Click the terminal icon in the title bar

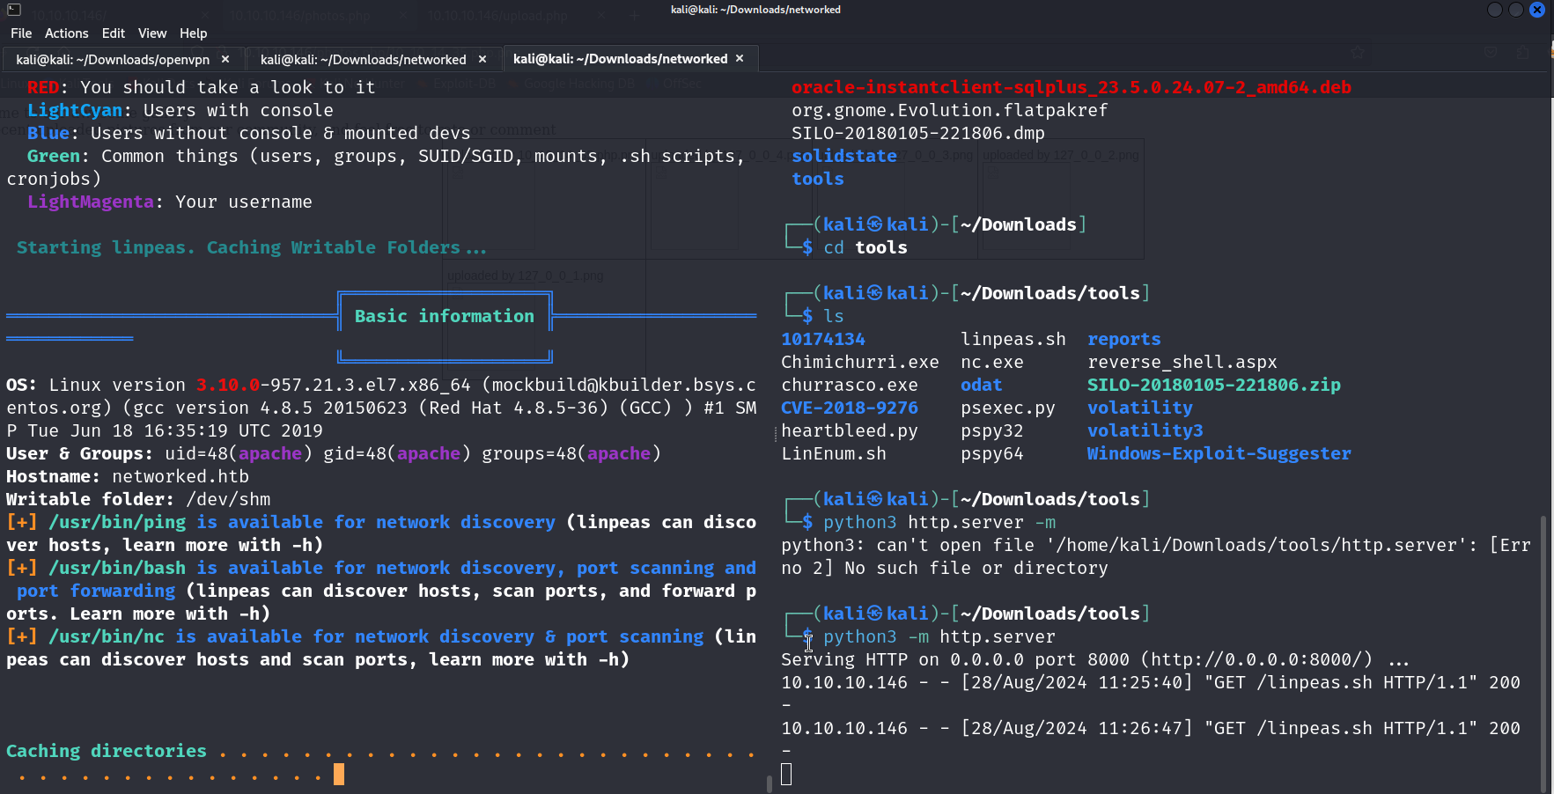click(13, 10)
